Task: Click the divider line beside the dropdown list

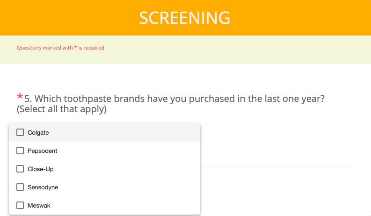Action: 276,166
